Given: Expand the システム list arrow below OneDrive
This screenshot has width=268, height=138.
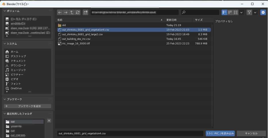Looking at the screenshot, I should click(x=7, y=92).
